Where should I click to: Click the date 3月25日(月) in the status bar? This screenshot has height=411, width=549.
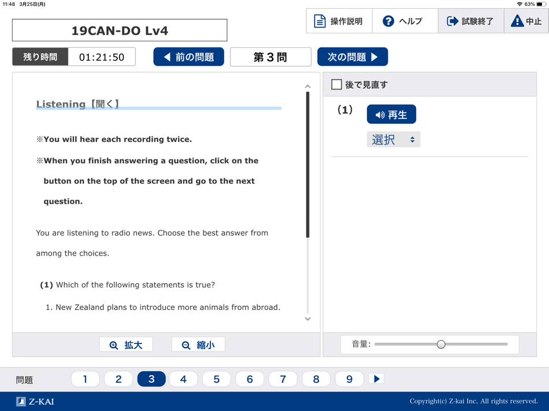(x=32, y=4)
